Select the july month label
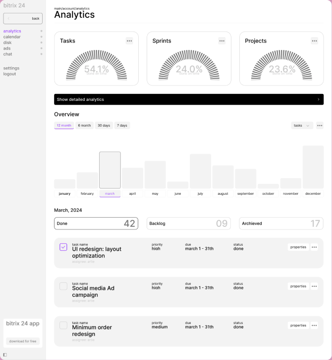This screenshot has height=360, width=332. coord(200,193)
